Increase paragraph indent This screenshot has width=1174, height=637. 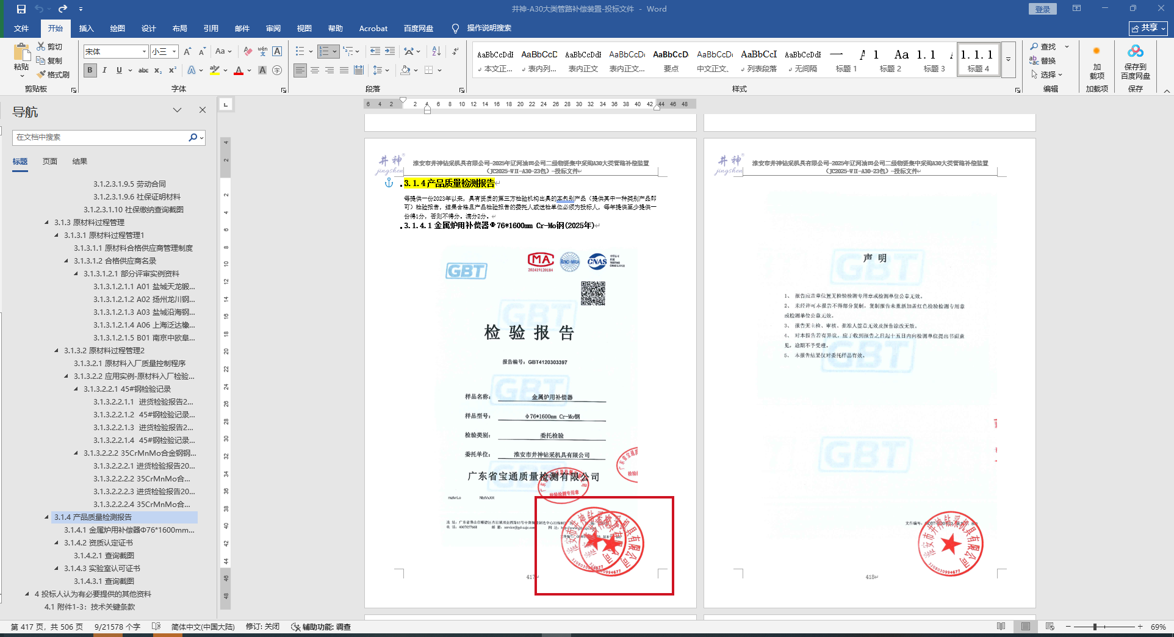(390, 52)
